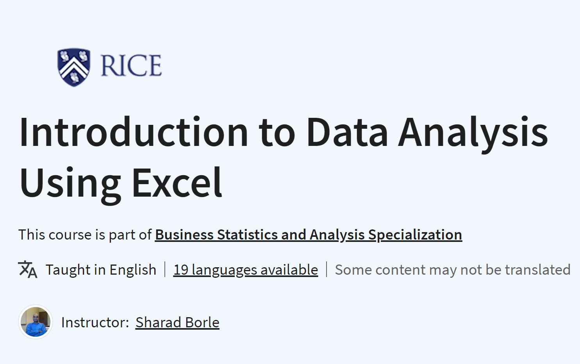
Task: Click the Rice University shield crest
Action: [x=74, y=67]
